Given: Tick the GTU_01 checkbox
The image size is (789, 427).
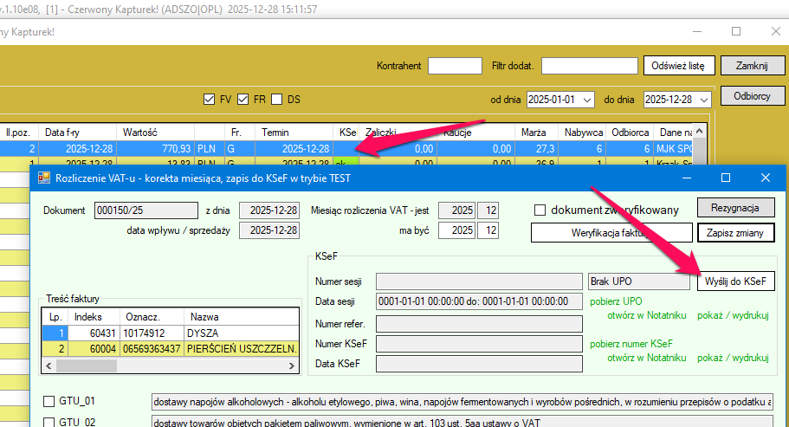Looking at the screenshot, I should 49,402.
